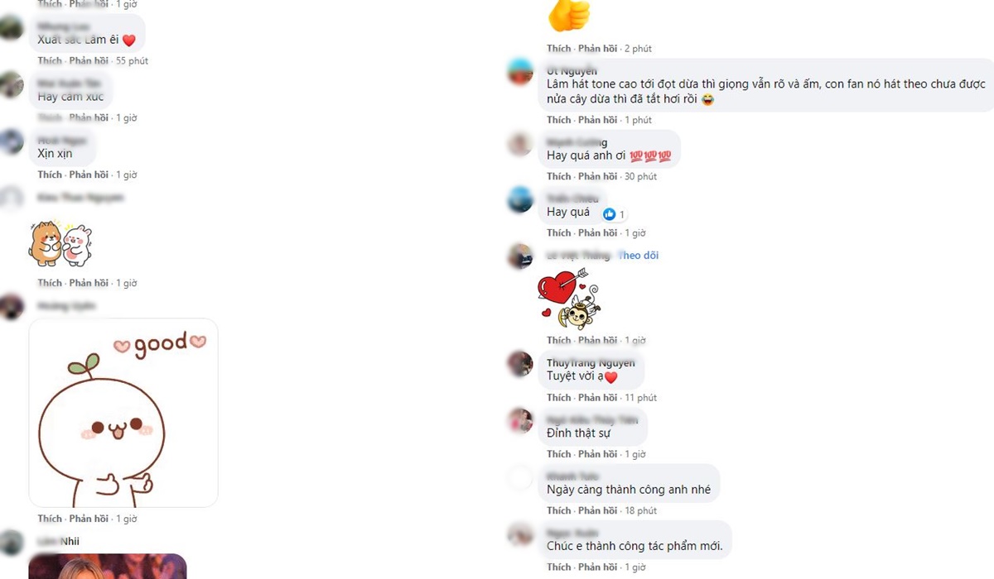This screenshot has width=994, height=579.
Task: Reply to "Ngày càng thành công anh nhé"
Action: click(x=598, y=511)
